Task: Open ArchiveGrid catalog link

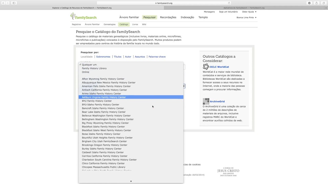Action: coord(217,101)
